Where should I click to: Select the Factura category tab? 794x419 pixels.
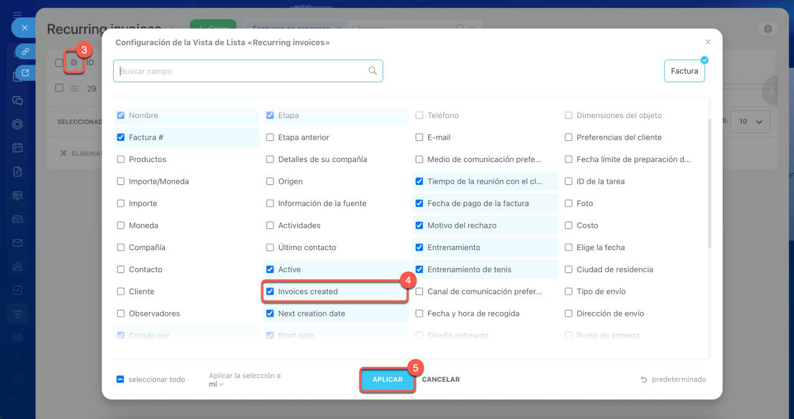[x=684, y=71]
